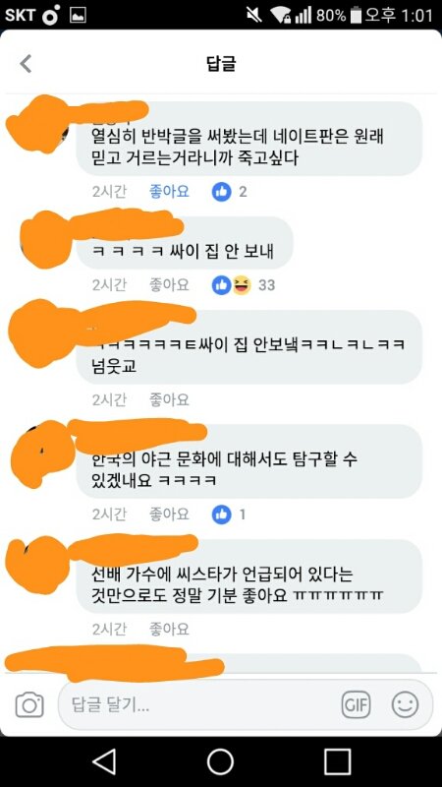Open the GIF picker in reply bar
Image resolution: width=442 pixels, height=787 pixels.
tap(356, 705)
